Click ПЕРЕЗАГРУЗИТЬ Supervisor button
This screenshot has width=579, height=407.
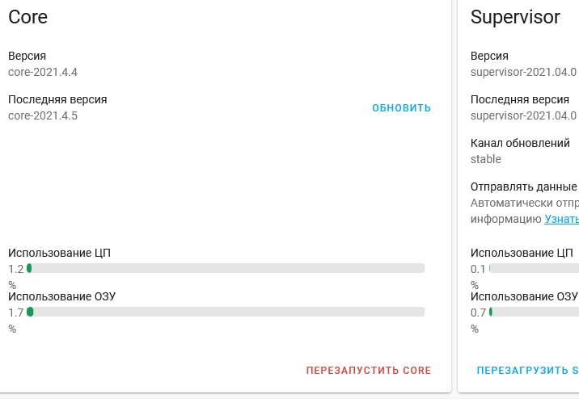click(528, 370)
